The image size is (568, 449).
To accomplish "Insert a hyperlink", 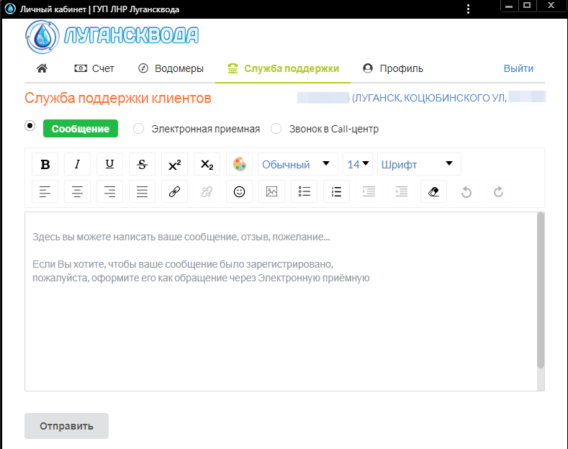I will [x=174, y=191].
